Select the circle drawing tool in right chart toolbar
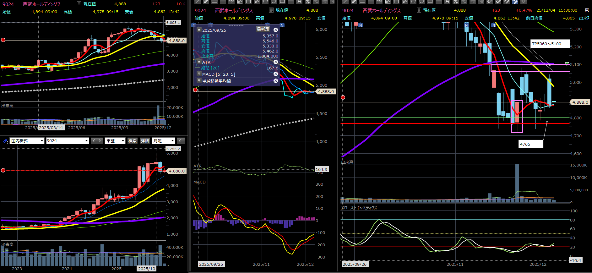This screenshot has width=592, height=273. [421, 2]
